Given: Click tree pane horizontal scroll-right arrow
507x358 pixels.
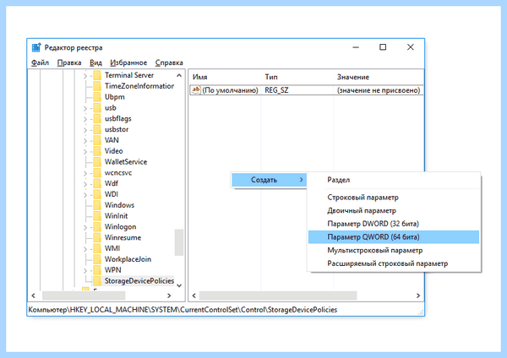Looking at the screenshot, I should pos(169,296).
